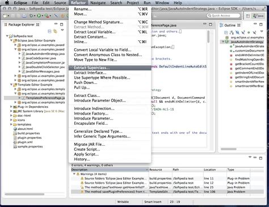
Task: Click the New file toolbar icon
Action: (5, 16)
